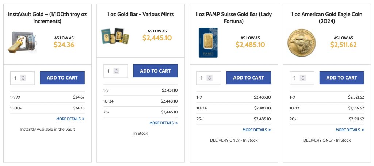Add PAMP Suisse Gold Bar to cart
Screen dimensions: 374x166
(x=248, y=78)
